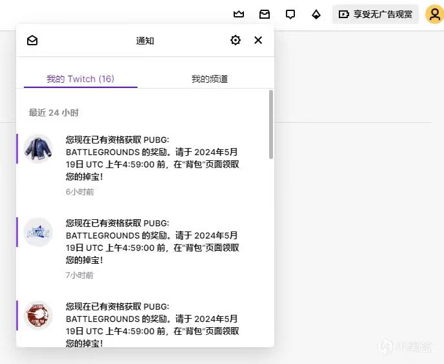Switch to the 我的 Twitch (16) tab
The height and width of the screenshot is (364, 444).
[80, 79]
